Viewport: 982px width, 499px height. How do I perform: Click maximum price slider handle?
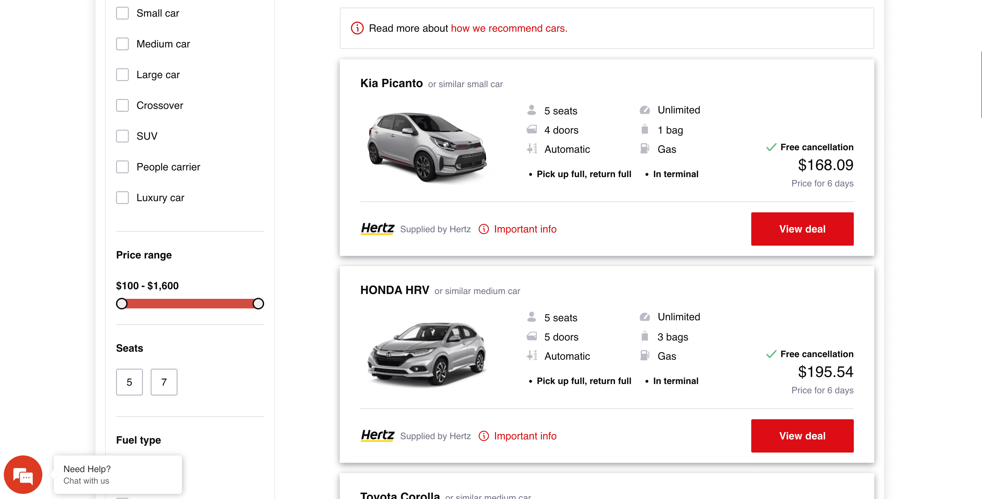pyautogui.click(x=258, y=304)
